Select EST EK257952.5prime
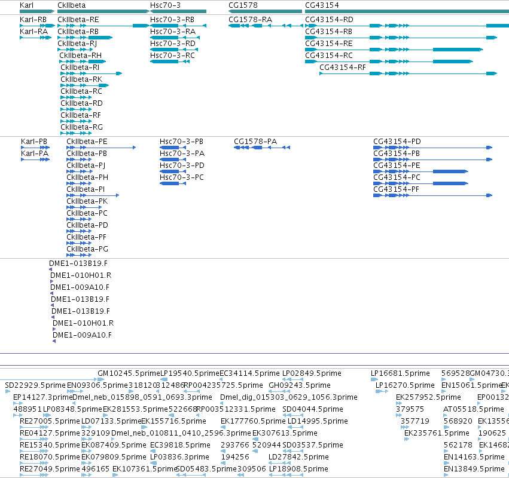 click(x=428, y=397)
